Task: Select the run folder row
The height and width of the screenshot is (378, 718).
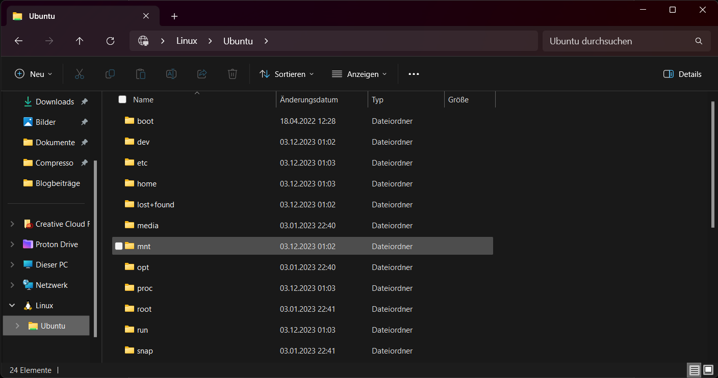Action: tap(302, 330)
